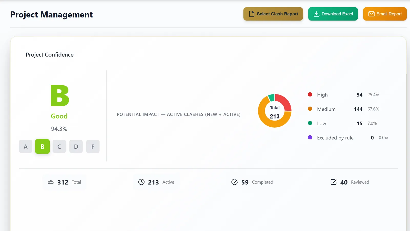Click the 'Low' legend label
Viewport: 410px width, 231px height.
(x=322, y=123)
